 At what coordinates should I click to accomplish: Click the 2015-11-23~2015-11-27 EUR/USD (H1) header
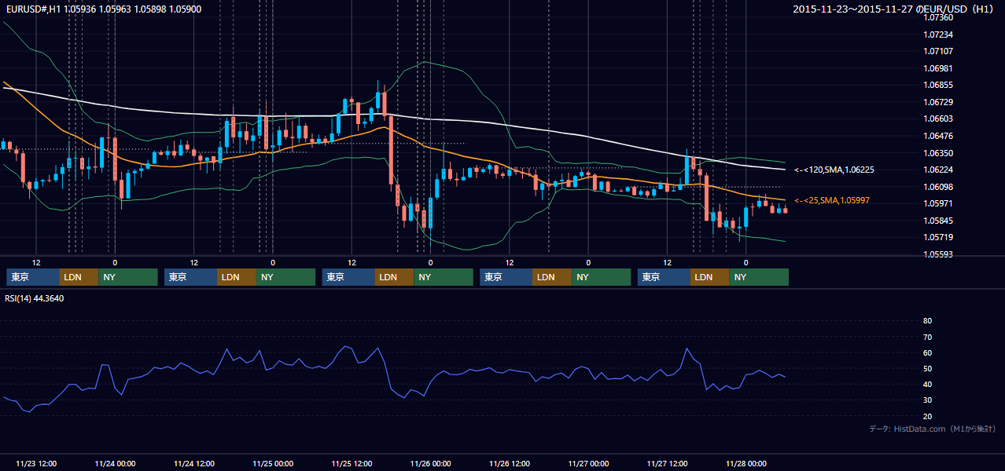(x=894, y=9)
